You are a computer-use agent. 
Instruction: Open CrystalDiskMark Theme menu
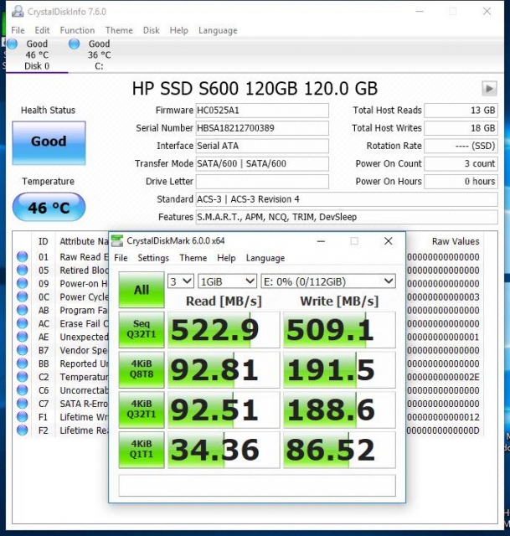(193, 258)
